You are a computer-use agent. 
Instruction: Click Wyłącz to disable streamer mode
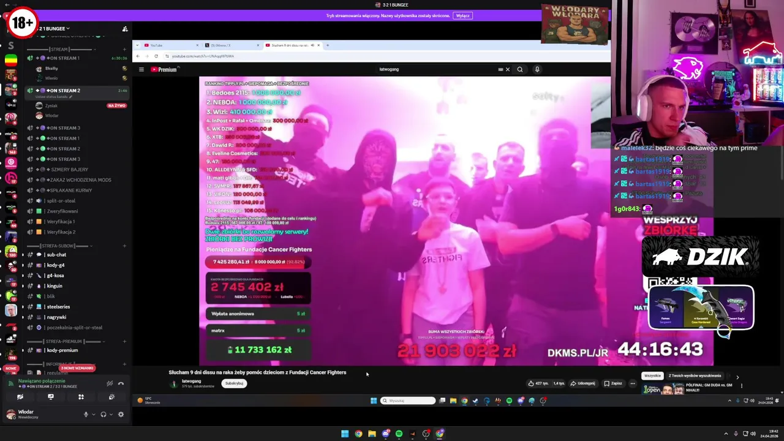[462, 15]
